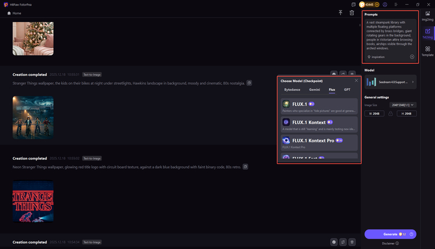Regenerate the 10:54:34 creation
Image resolution: width=435 pixels, height=249 pixels.
point(343,242)
